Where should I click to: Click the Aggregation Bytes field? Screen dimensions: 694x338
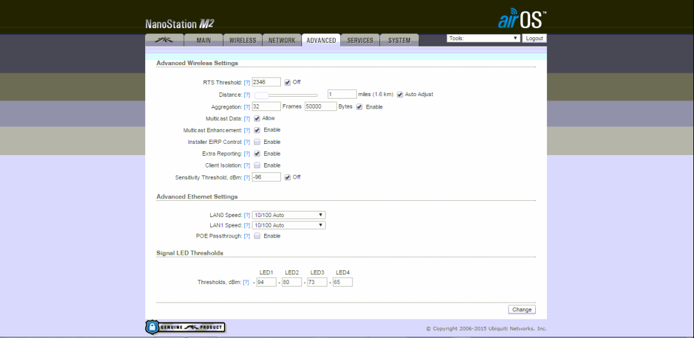(x=319, y=107)
